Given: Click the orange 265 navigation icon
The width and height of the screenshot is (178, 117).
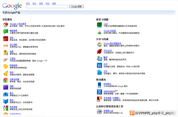Looking at the screenshot, I should click(x=6, y=46).
